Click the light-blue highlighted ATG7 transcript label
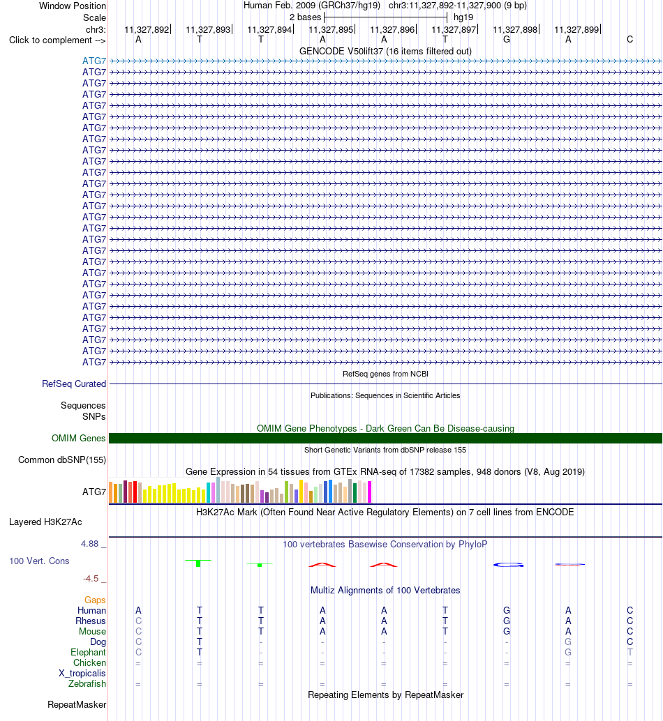 click(94, 61)
